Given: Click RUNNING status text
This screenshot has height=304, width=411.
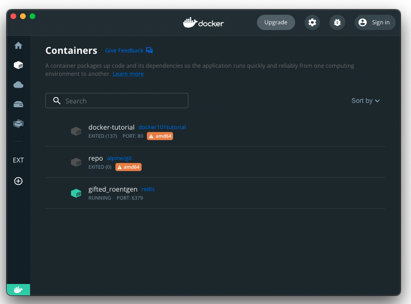Looking at the screenshot, I should pyautogui.click(x=100, y=198).
